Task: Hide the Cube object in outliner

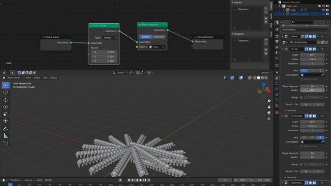Action: pyautogui.click(x=323, y=10)
